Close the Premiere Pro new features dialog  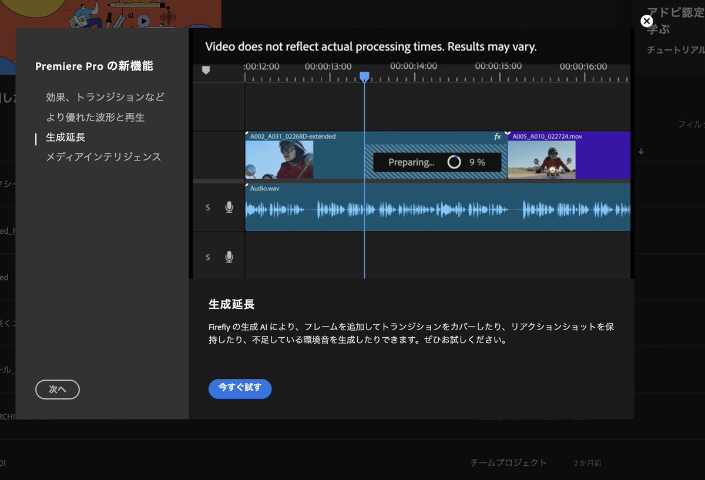pos(646,21)
